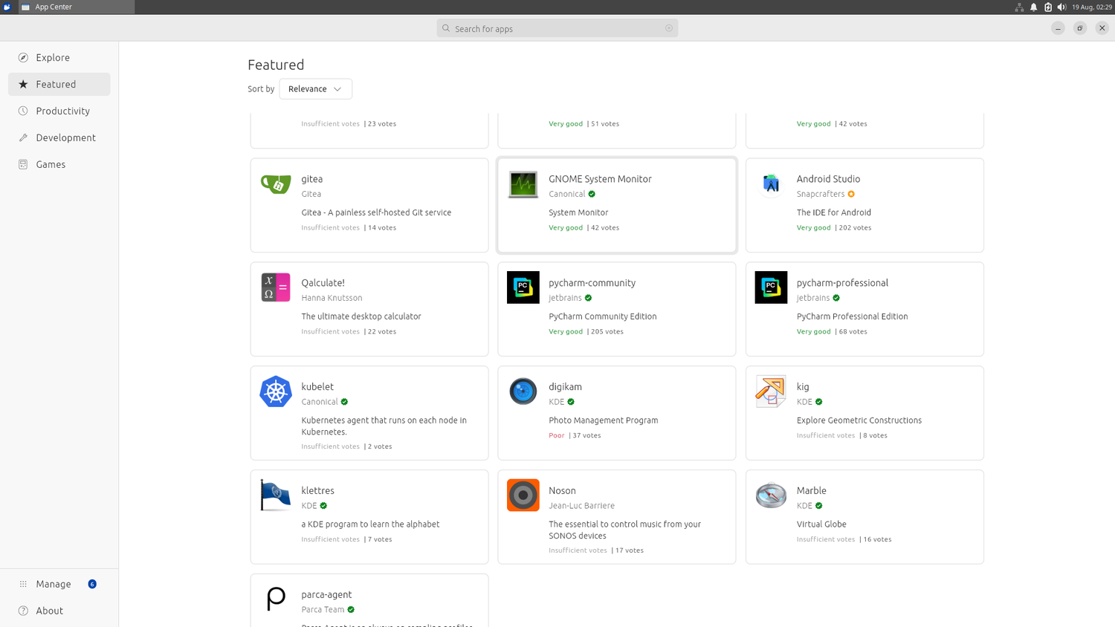Click the kubelet app name
Screen dimensions: 1115x627
click(317, 387)
